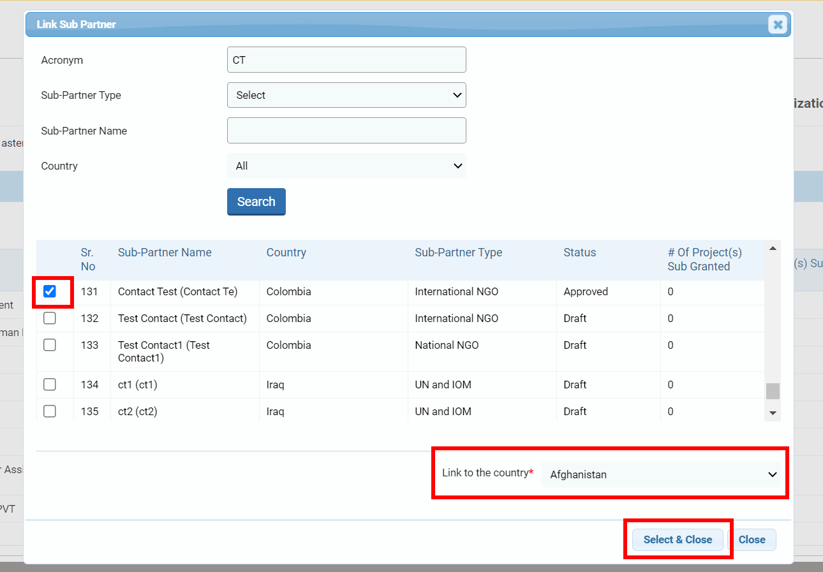
Task: Close the Link Sub Partner dialog via X icon
Action: tap(778, 25)
